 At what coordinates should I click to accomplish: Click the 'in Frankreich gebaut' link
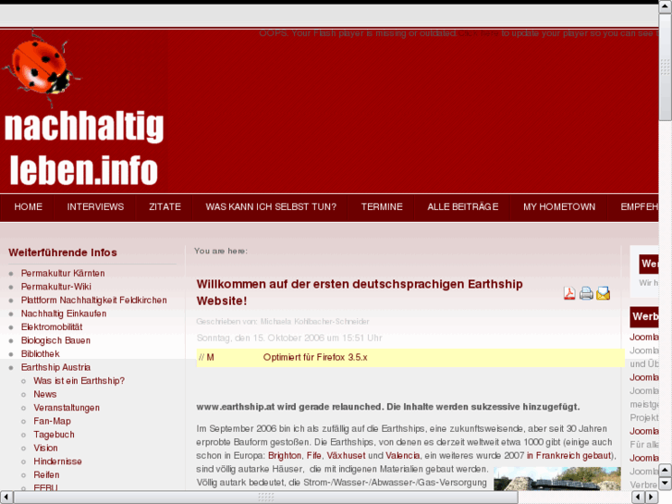click(x=568, y=456)
